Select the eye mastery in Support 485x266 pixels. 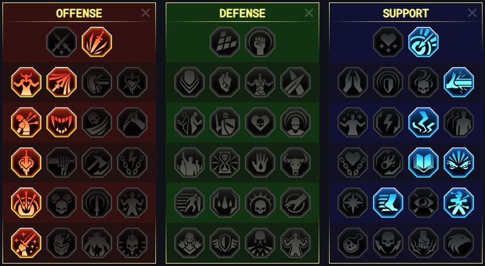[423, 202]
